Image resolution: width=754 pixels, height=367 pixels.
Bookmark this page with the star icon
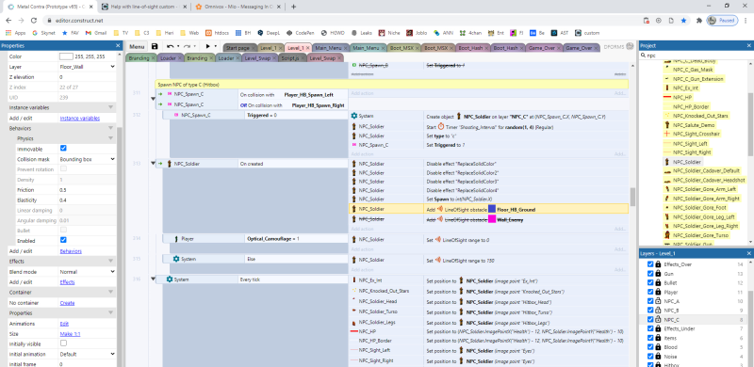tap(683, 21)
